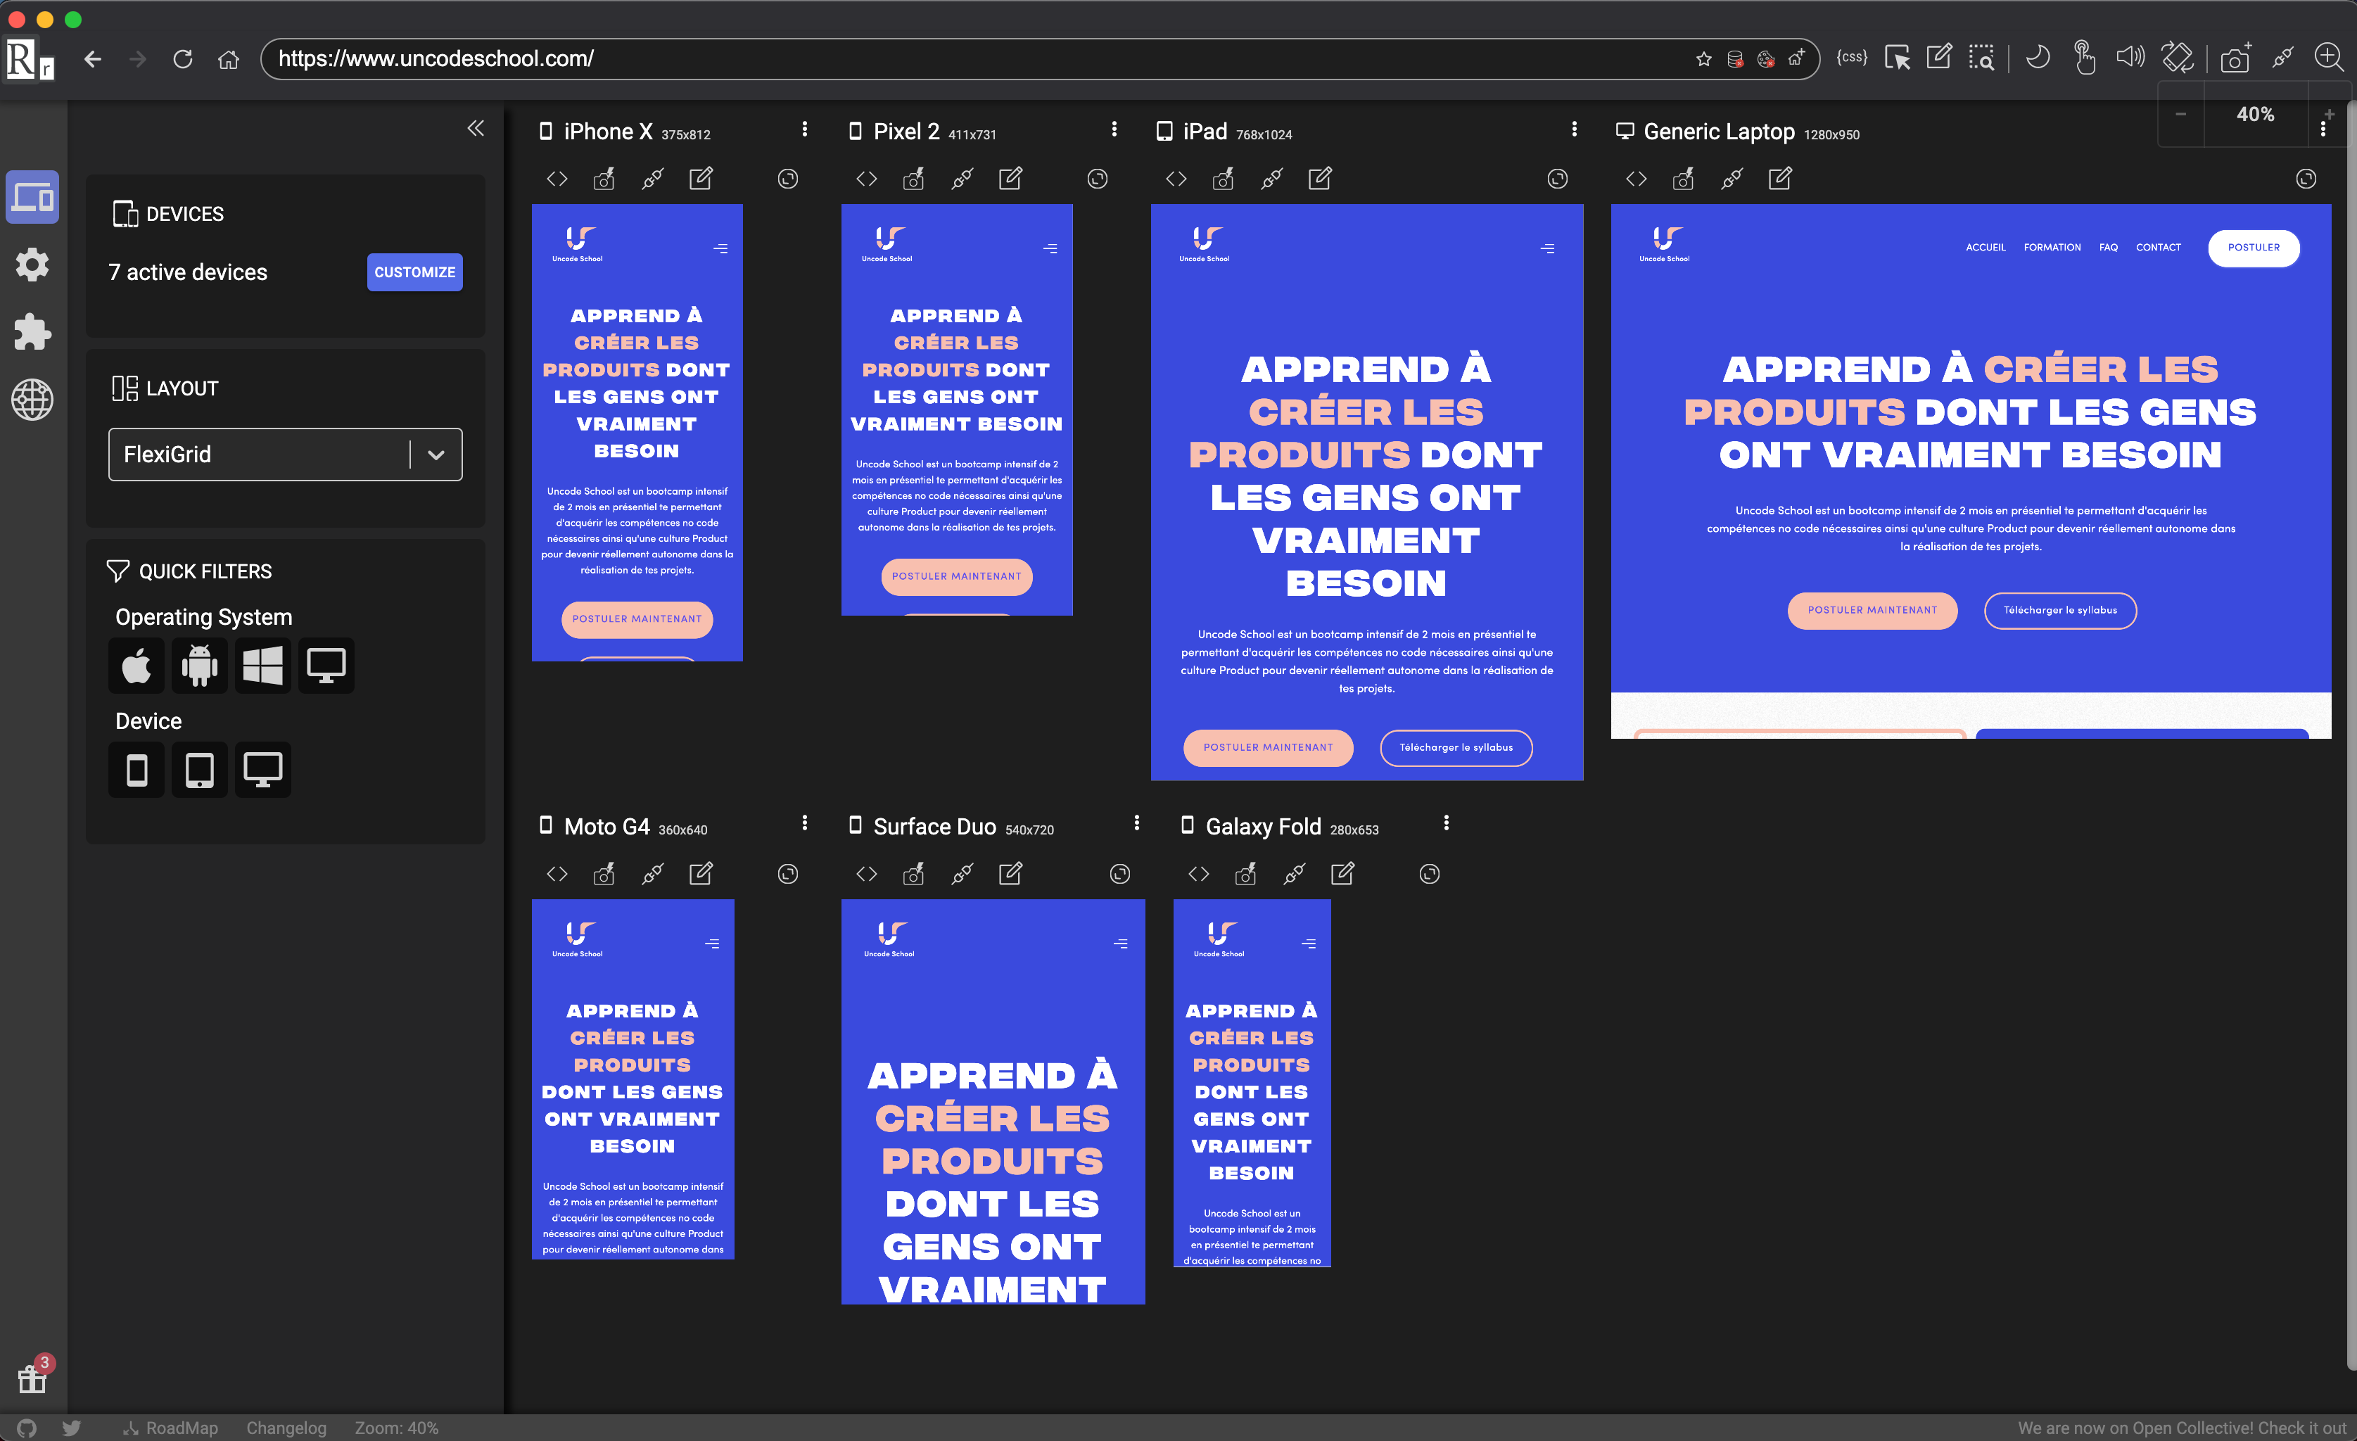The image size is (2357, 1441).
Task: Focus iPad device with expand icon
Action: (1557, 179)
